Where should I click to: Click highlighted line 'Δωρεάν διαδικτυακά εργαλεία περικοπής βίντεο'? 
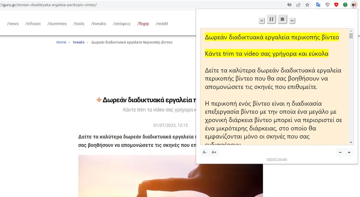coord(272,37)
